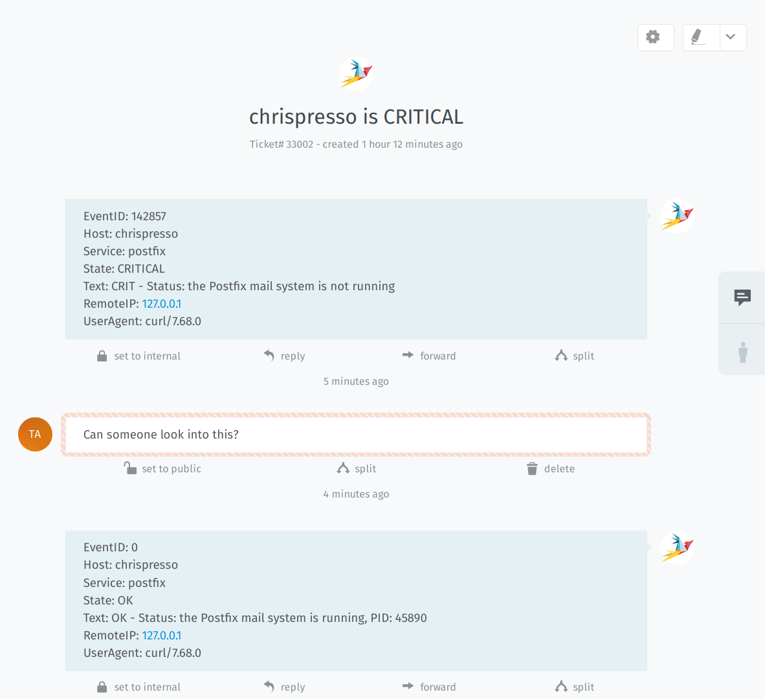Set the internal note to public
The image size is (765, 699).
pyautogui.click(x=163, y=469)
